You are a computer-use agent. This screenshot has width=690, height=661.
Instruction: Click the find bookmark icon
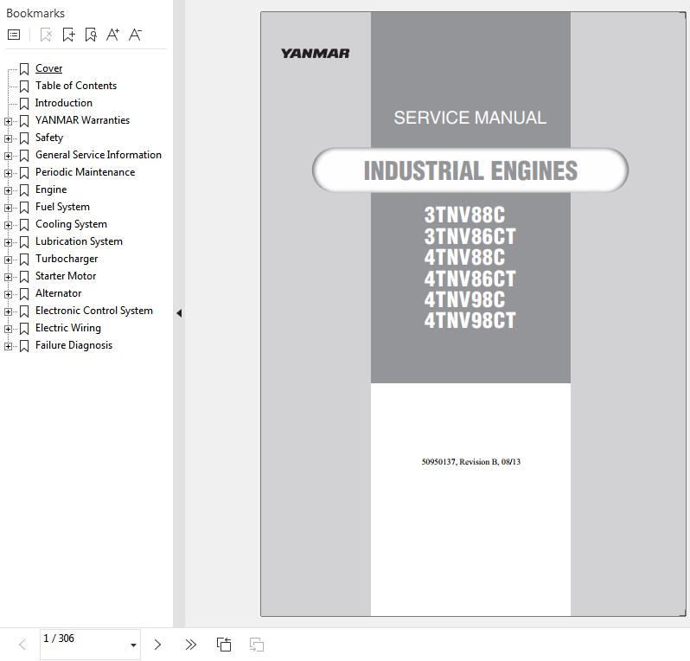(90, 35)
